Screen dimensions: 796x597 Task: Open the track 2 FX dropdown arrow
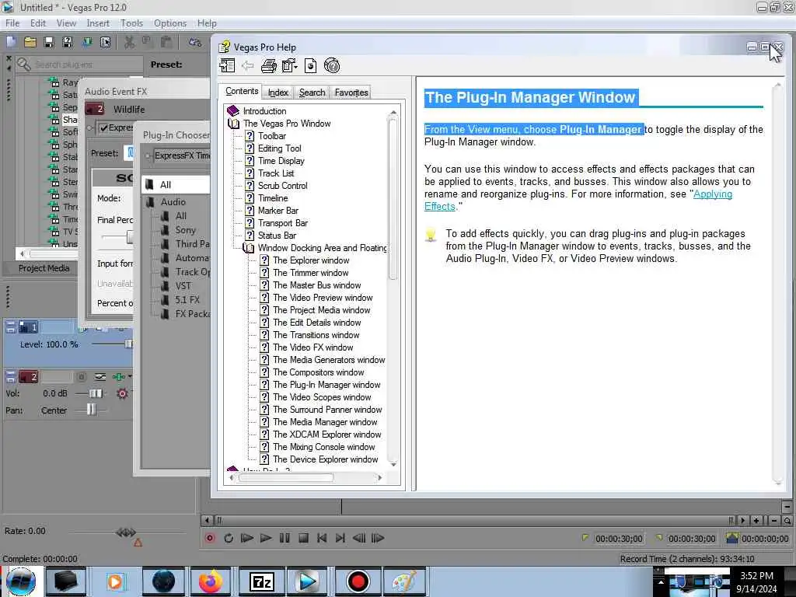(130, 377)
